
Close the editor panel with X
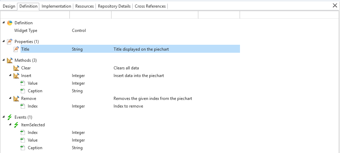pos(335,6)
